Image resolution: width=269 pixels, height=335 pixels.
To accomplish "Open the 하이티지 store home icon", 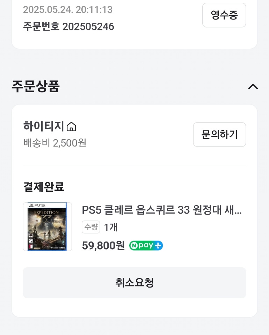I will pyautogui.click(x=71, y=126).
